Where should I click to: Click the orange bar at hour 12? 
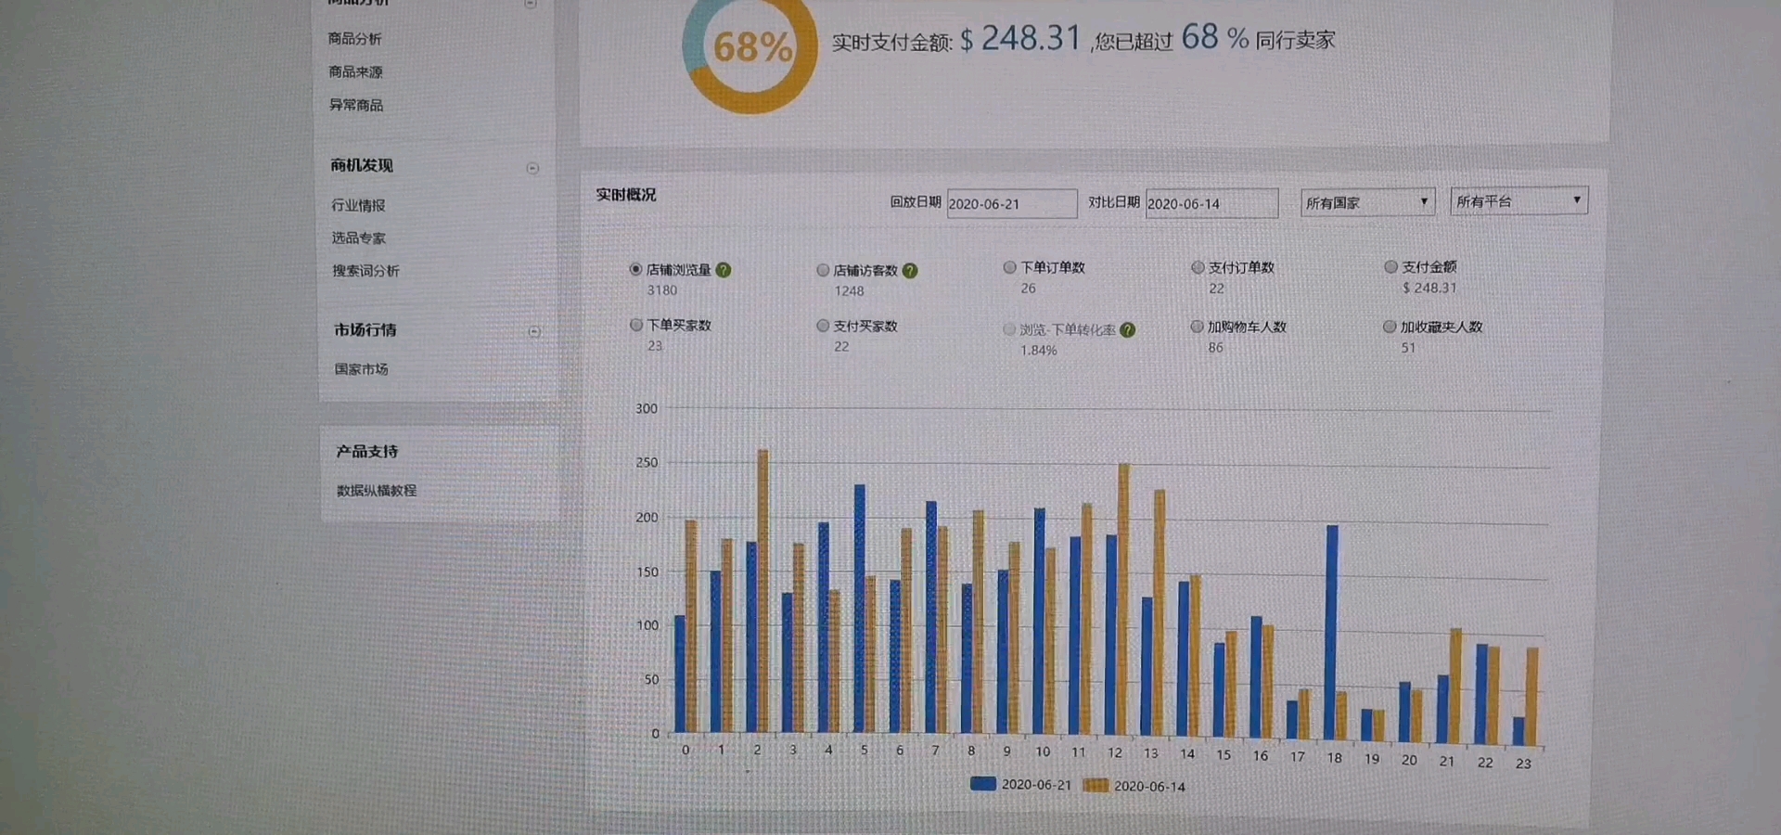pyautogui.click(x=1123, y=599)
